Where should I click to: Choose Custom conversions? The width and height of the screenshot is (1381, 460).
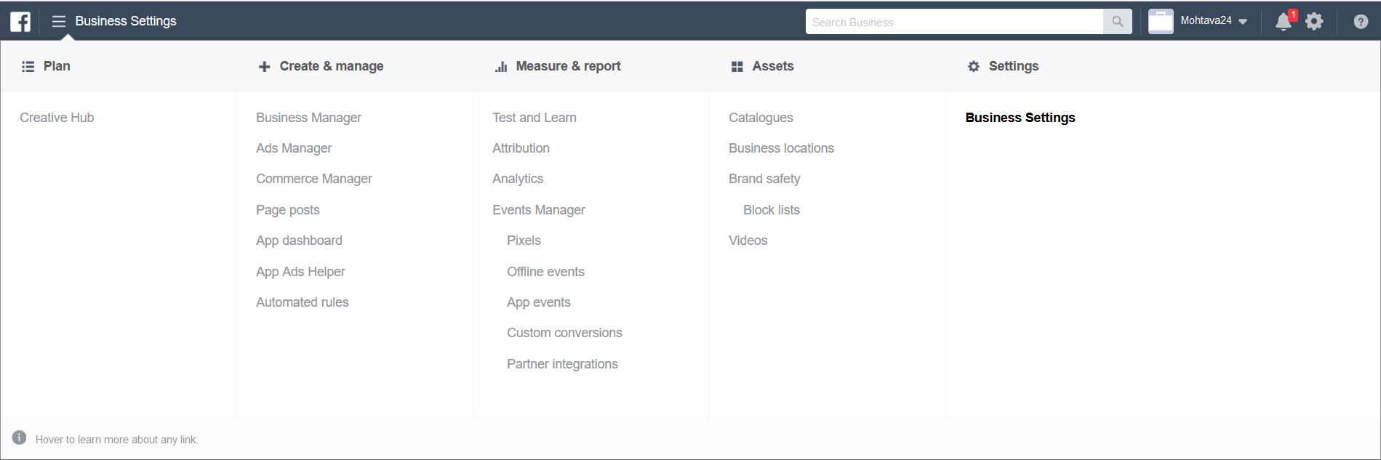coord(564,333)
